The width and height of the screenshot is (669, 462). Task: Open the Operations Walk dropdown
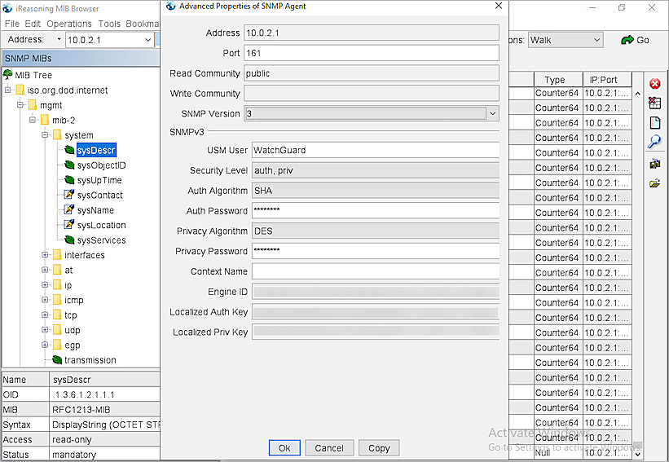coord(597,40)
